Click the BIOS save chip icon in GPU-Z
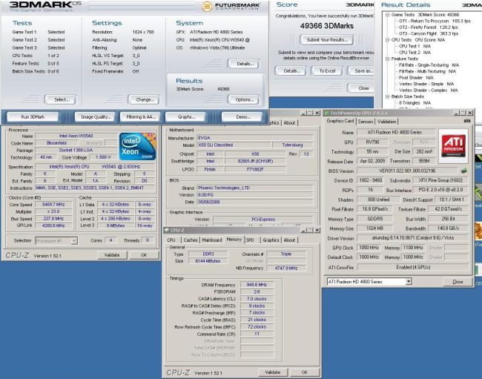 tap(464, 171)
